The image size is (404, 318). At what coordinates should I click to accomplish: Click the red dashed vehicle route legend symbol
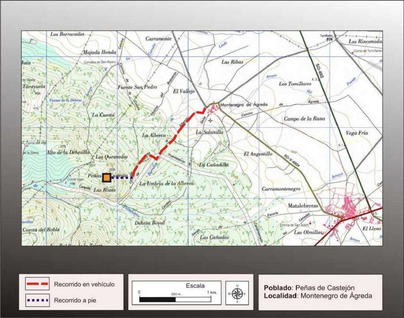click(38, 284)
